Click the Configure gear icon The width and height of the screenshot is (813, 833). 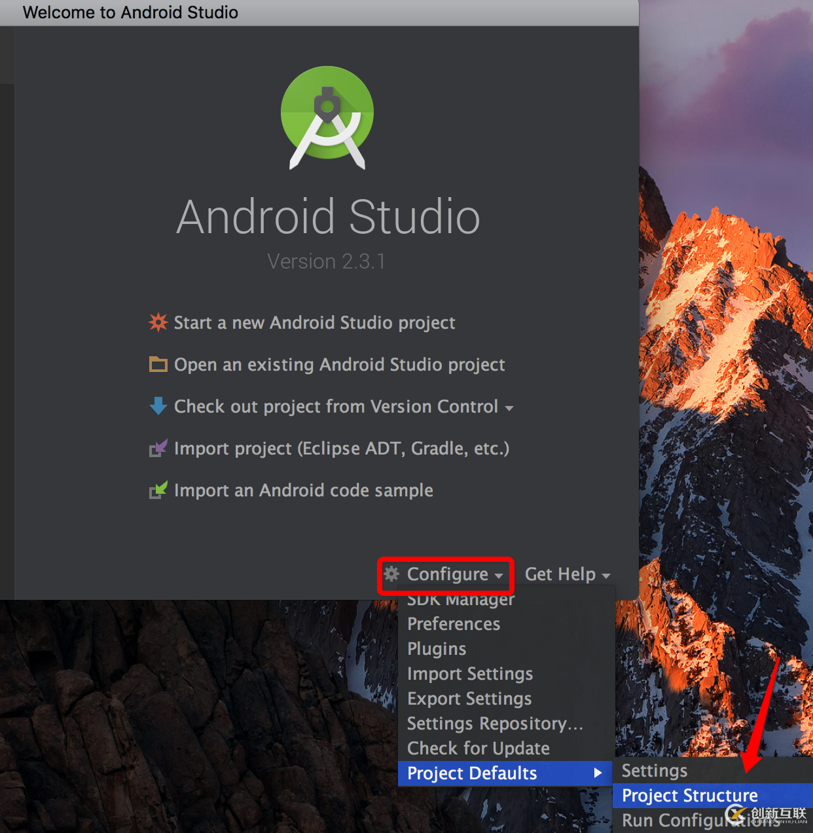pyautogui.click(x=391, y=574)
